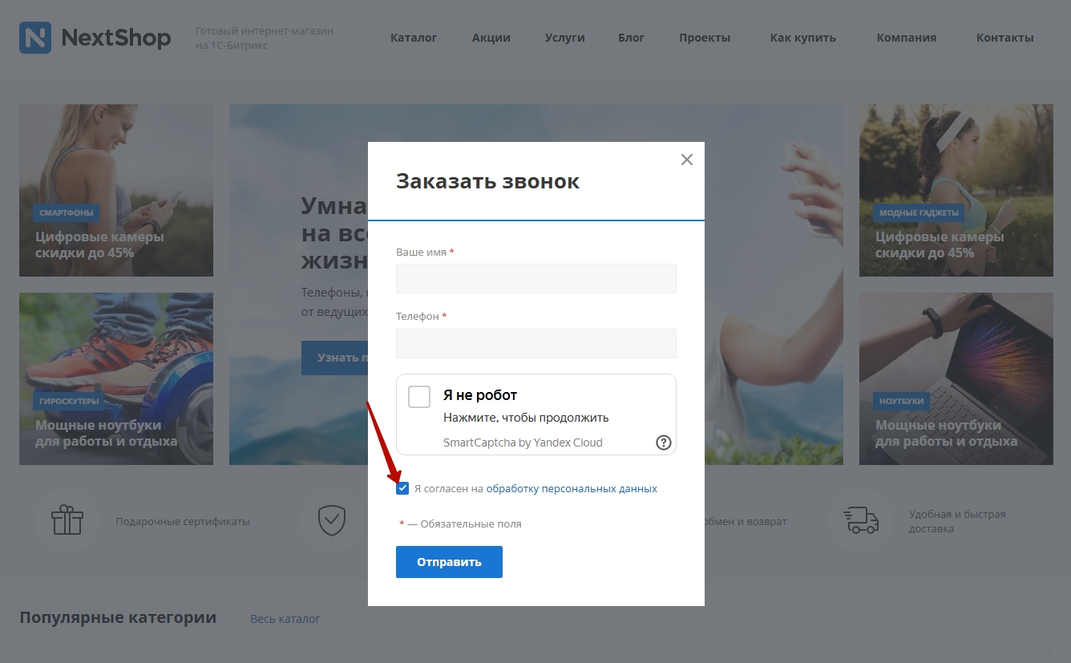Click the NextShop logo icon
Viewport: 1071px width, 663px height.
35,38
